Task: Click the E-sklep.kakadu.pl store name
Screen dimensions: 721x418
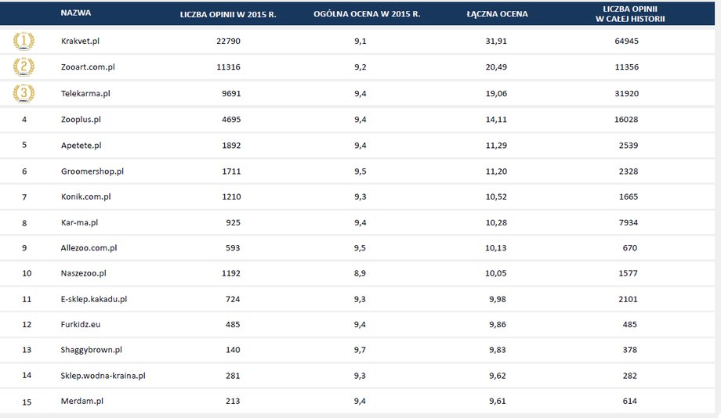Action: (94, 299)
